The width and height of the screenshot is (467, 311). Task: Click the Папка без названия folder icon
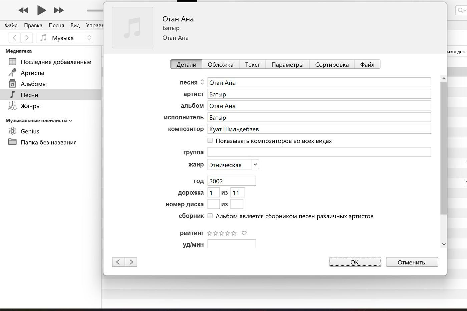pos(12,142)
